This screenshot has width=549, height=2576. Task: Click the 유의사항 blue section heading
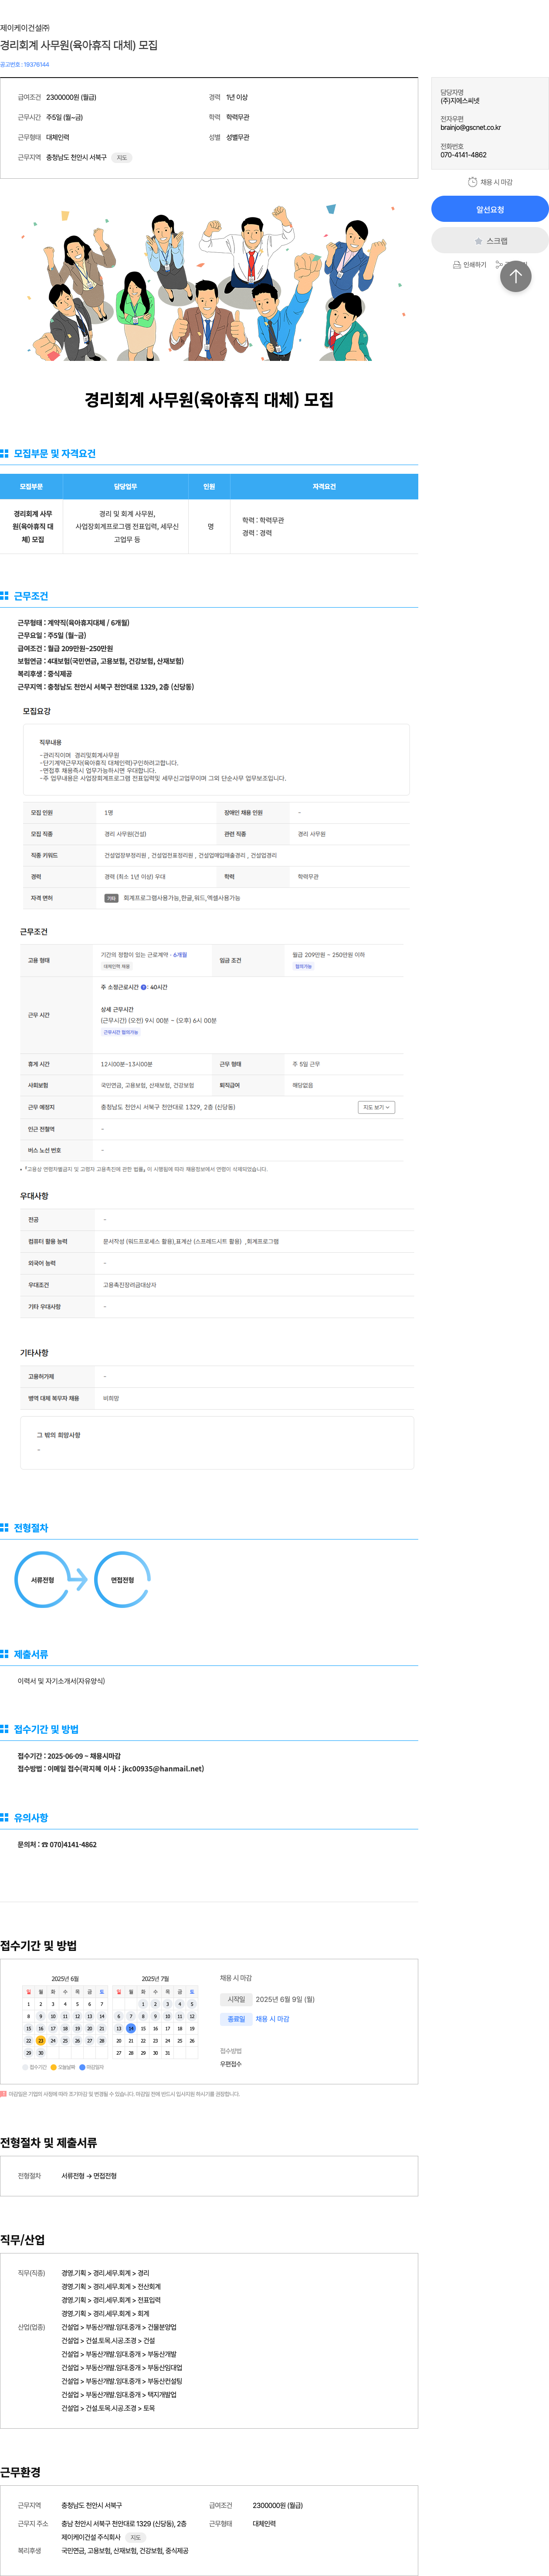point(31,1817)
